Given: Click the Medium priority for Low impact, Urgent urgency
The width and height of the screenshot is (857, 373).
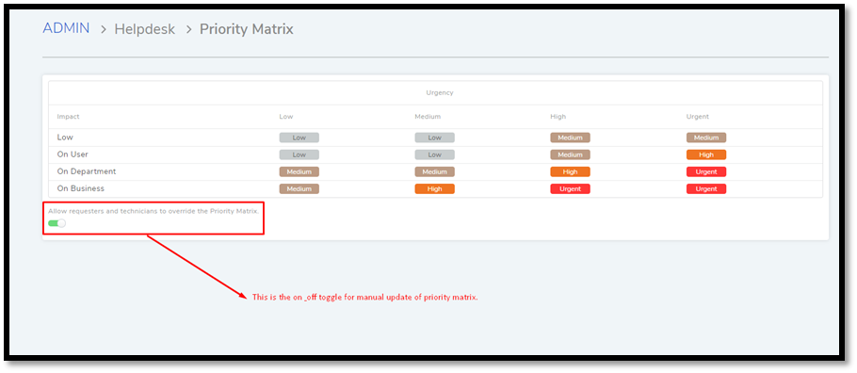Looking at the screenshot, I should [706, 138].
